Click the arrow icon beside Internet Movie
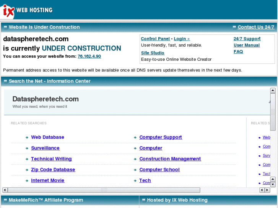The height and width of the screenshot is (208, 278). click(27, 181)
